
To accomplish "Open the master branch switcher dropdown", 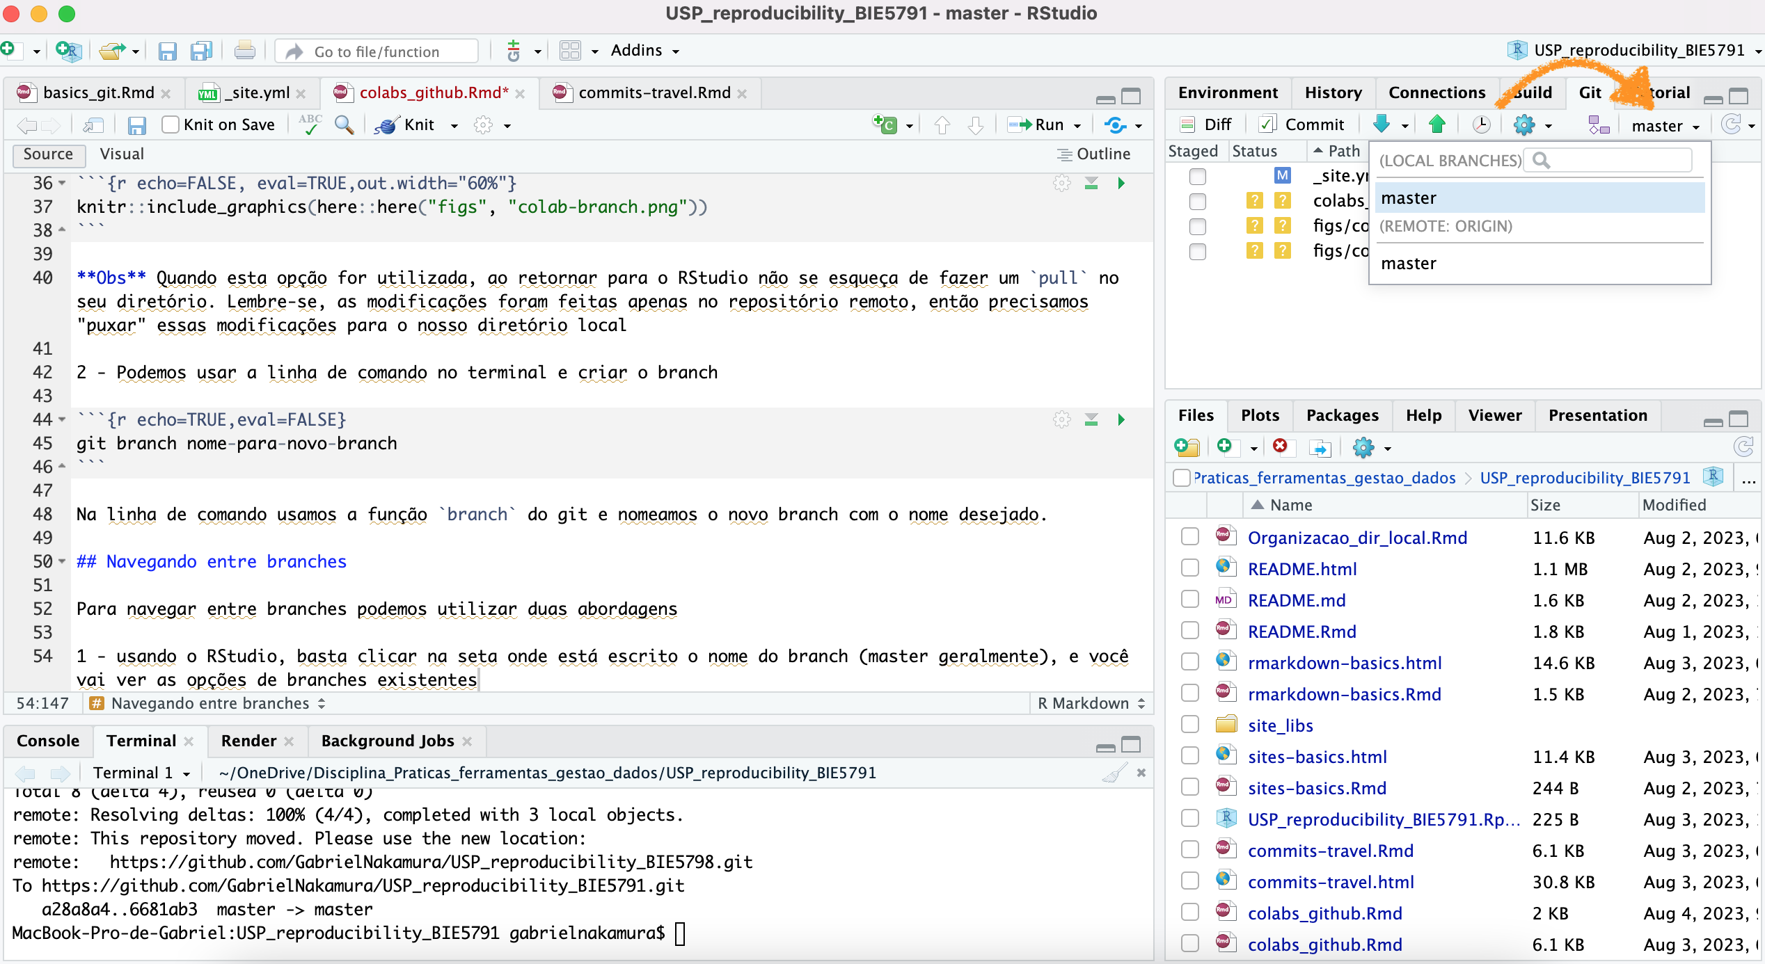I will 1665,126.
